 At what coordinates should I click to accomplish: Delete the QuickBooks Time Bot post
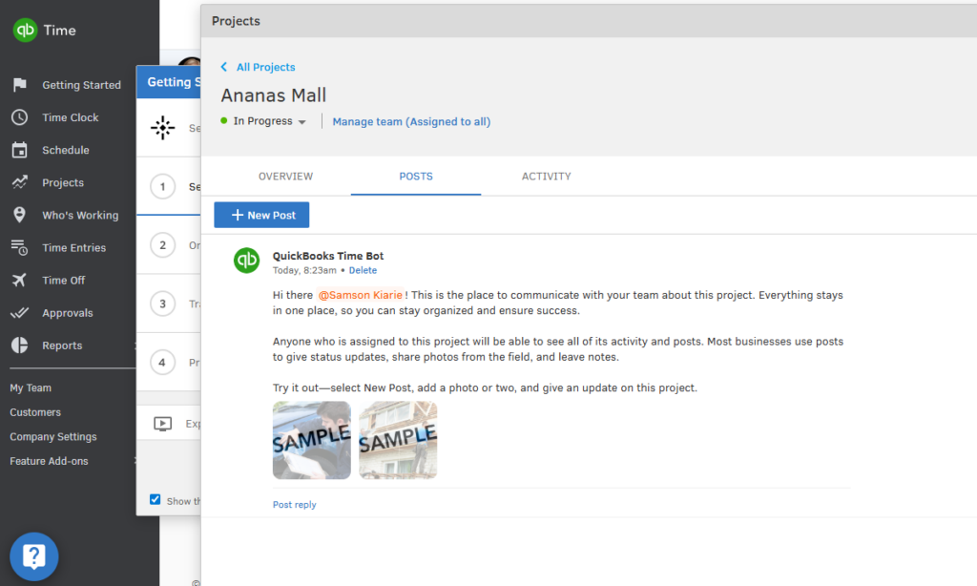pyautogui.click(x=363, y=270)
